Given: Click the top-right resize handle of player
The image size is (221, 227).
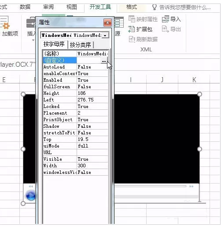Looking at the screenshot, I should pos(199,94).
